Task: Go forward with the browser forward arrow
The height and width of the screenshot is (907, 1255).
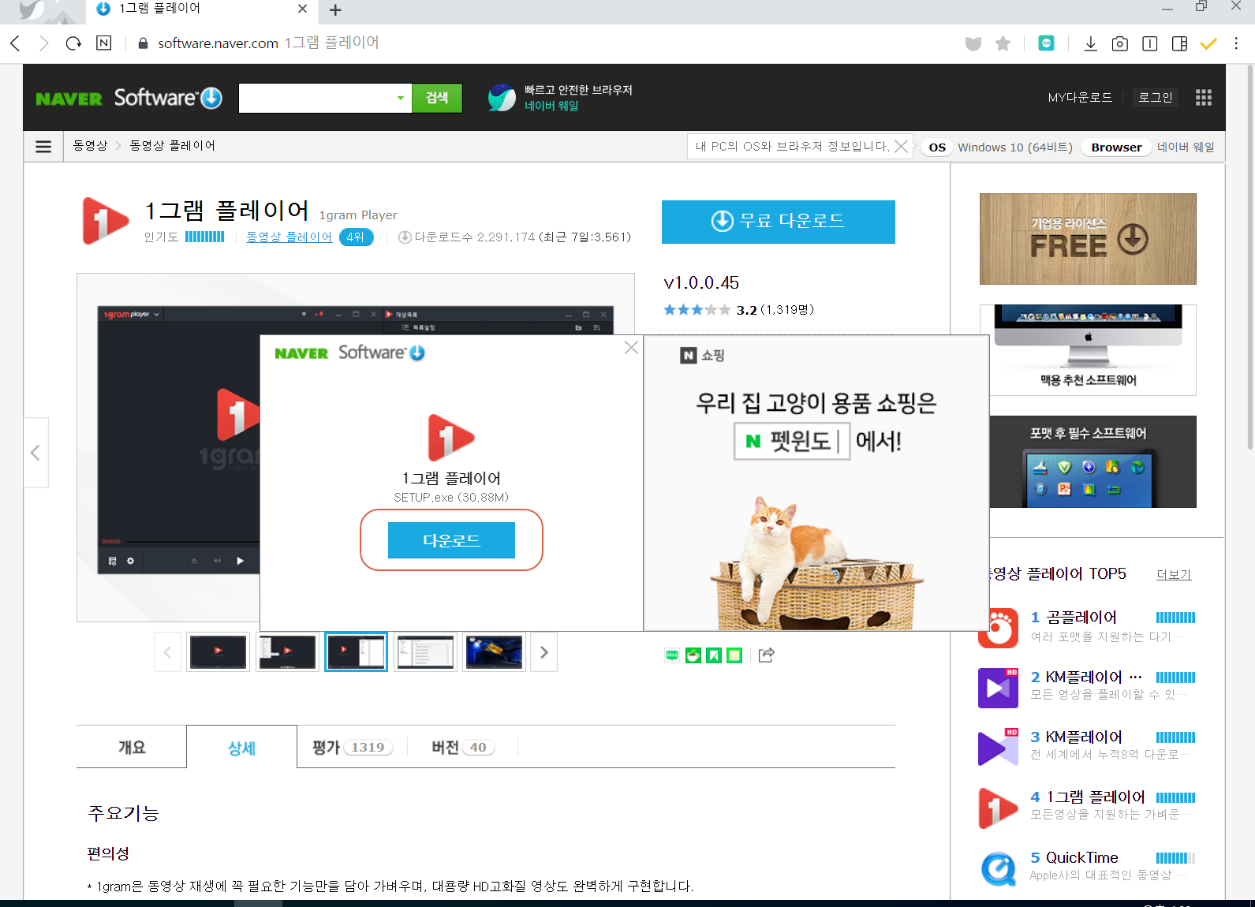Action: (x=44, y=43)
